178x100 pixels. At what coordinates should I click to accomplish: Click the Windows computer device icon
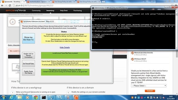[x=16, y=68]
